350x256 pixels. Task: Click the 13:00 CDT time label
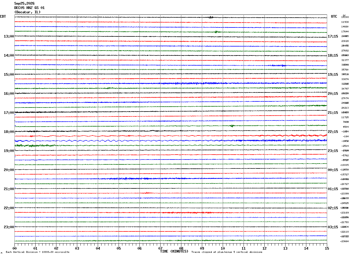coord(9,36)
